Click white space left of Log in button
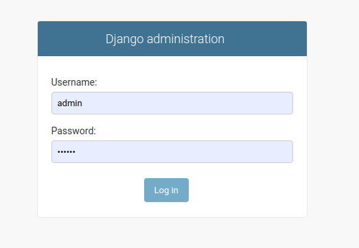Viewport: 359px width, 248px height. click(91, 190)
